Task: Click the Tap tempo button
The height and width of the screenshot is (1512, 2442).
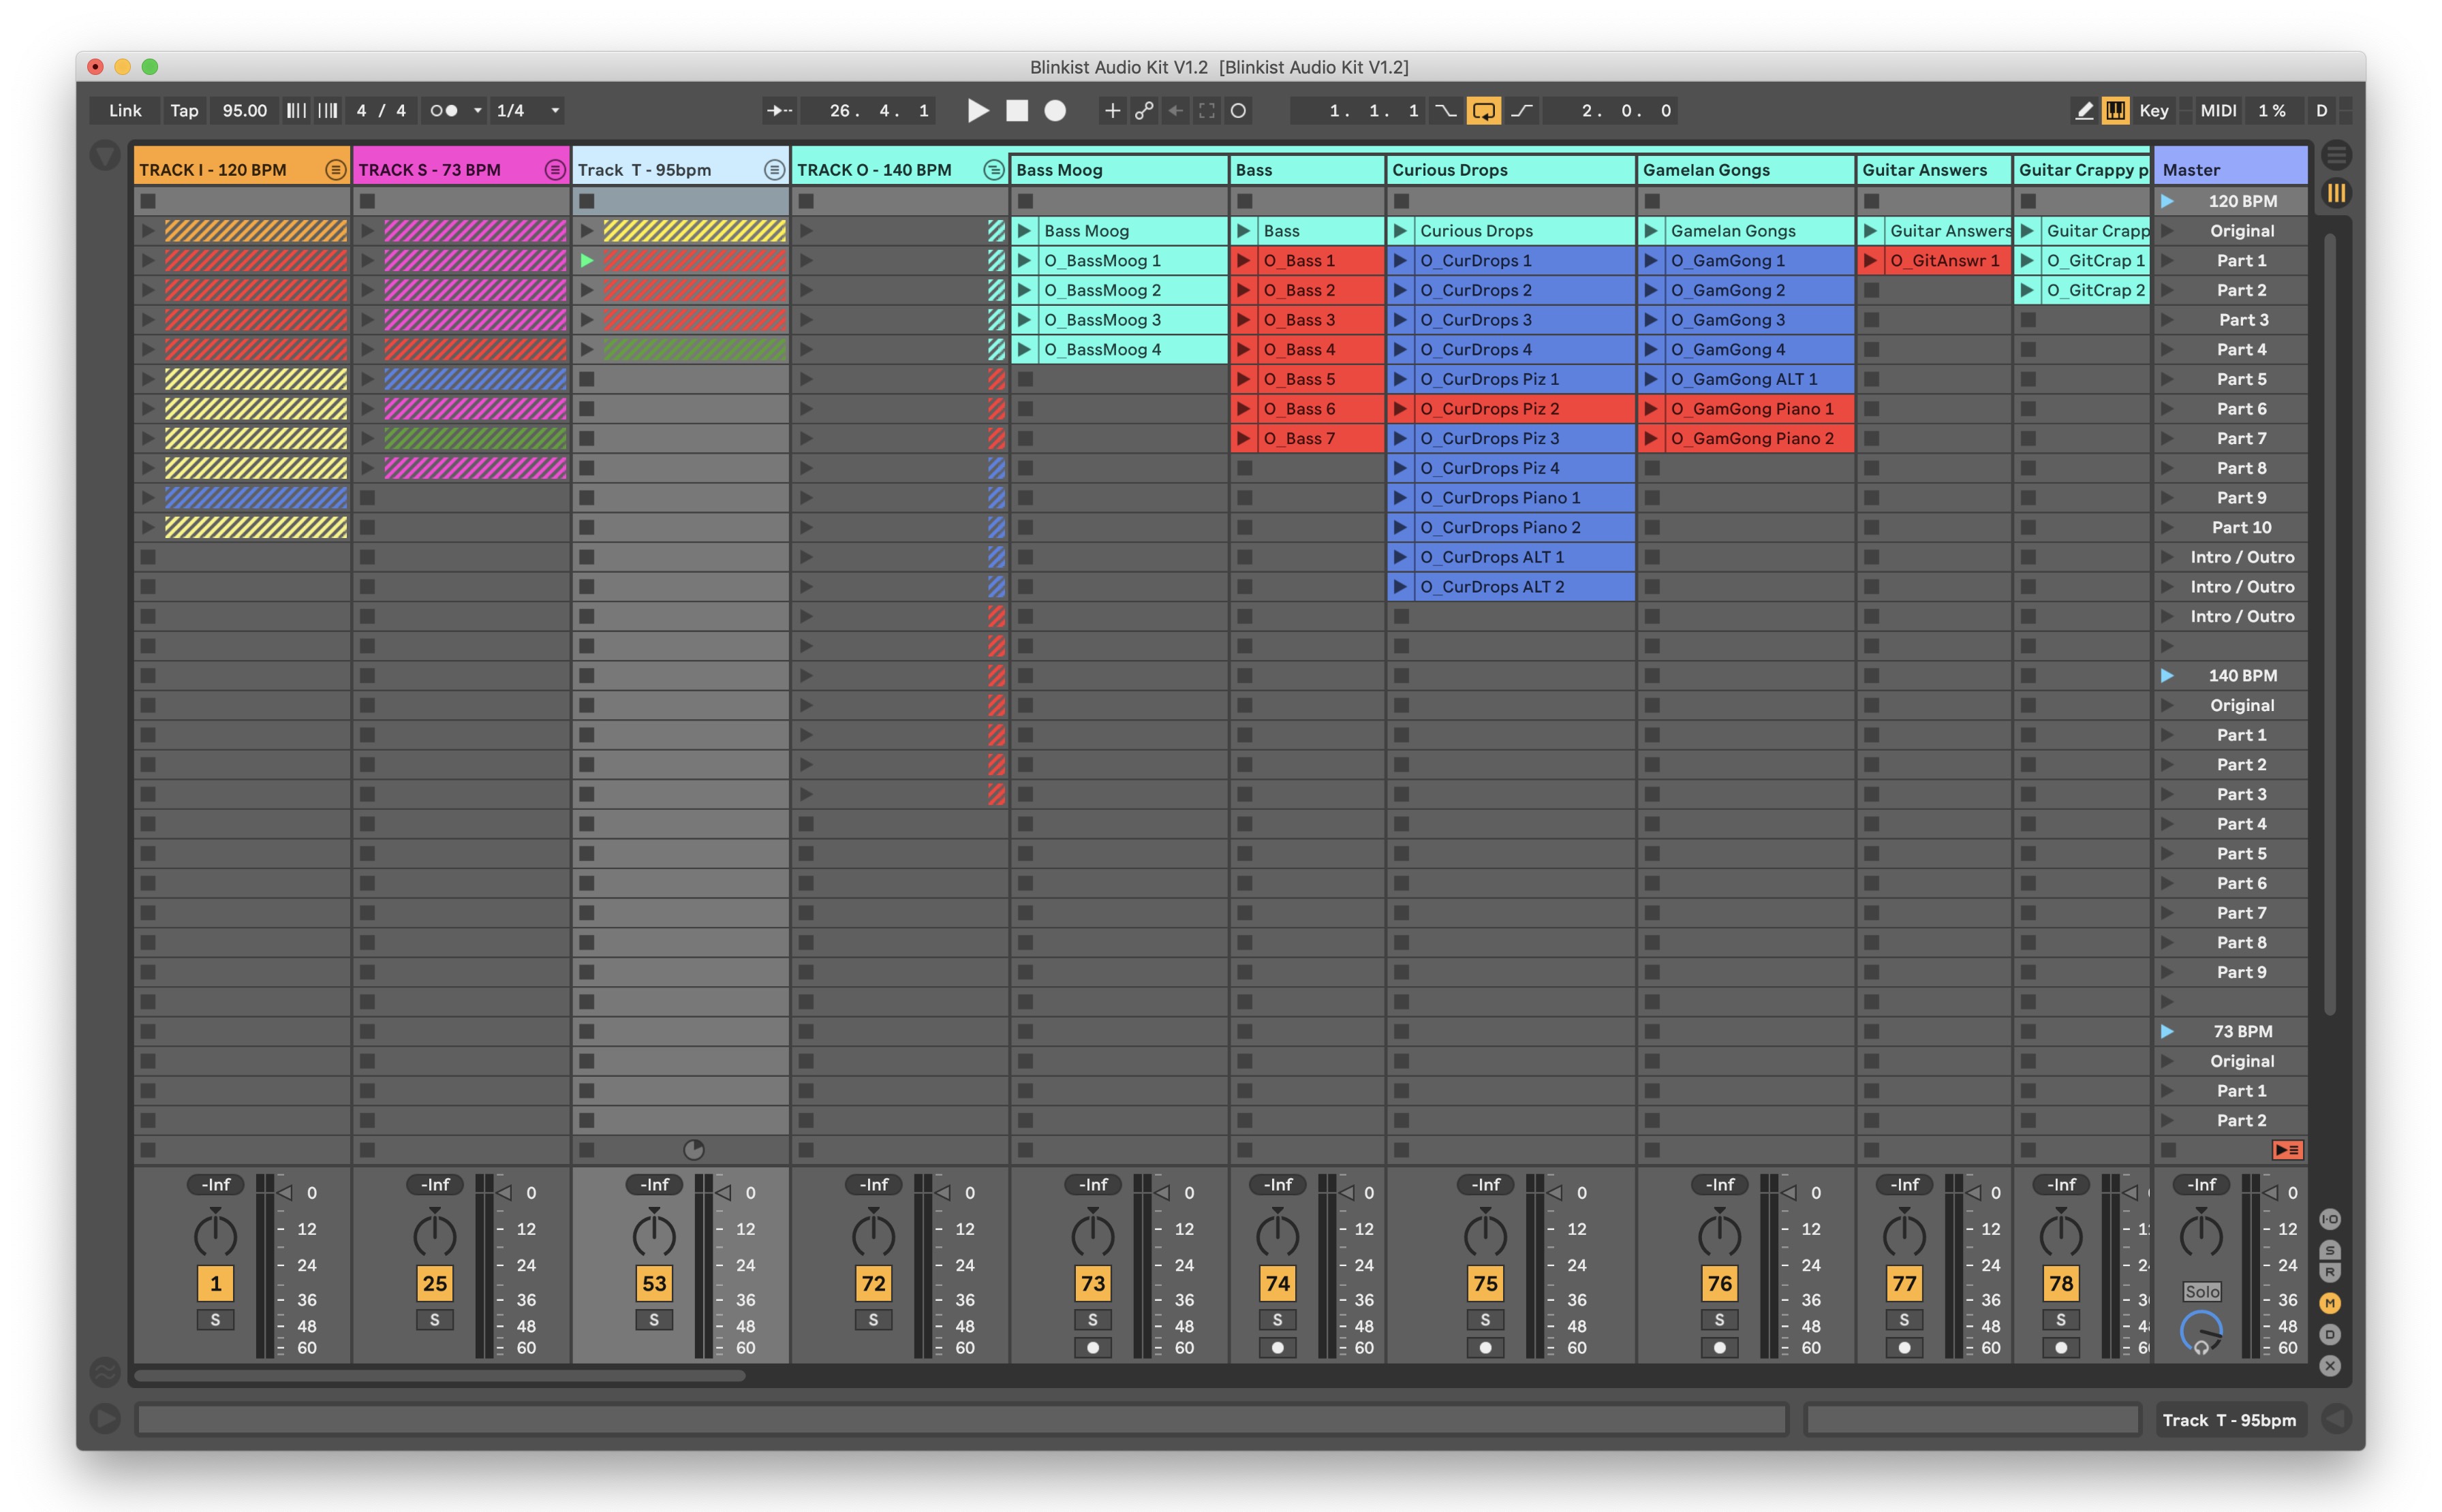Action: pos(184,111)
